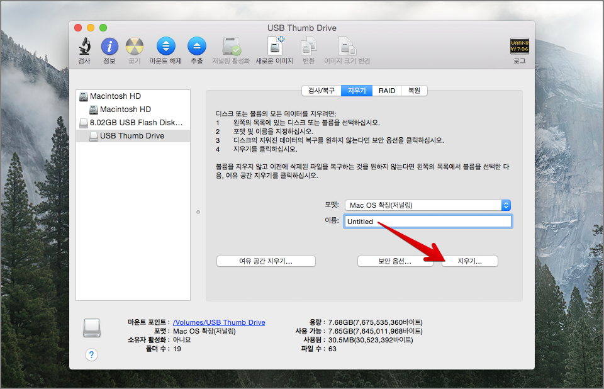
Task: Switch to the 지우기 tab
Action: click(x=357, y=91)
